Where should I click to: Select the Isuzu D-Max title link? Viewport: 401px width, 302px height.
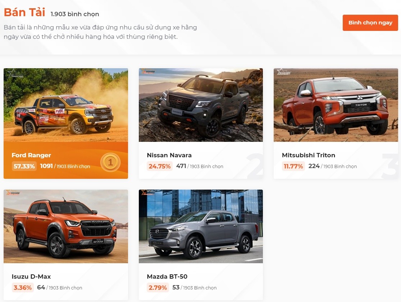pos(31,277)
